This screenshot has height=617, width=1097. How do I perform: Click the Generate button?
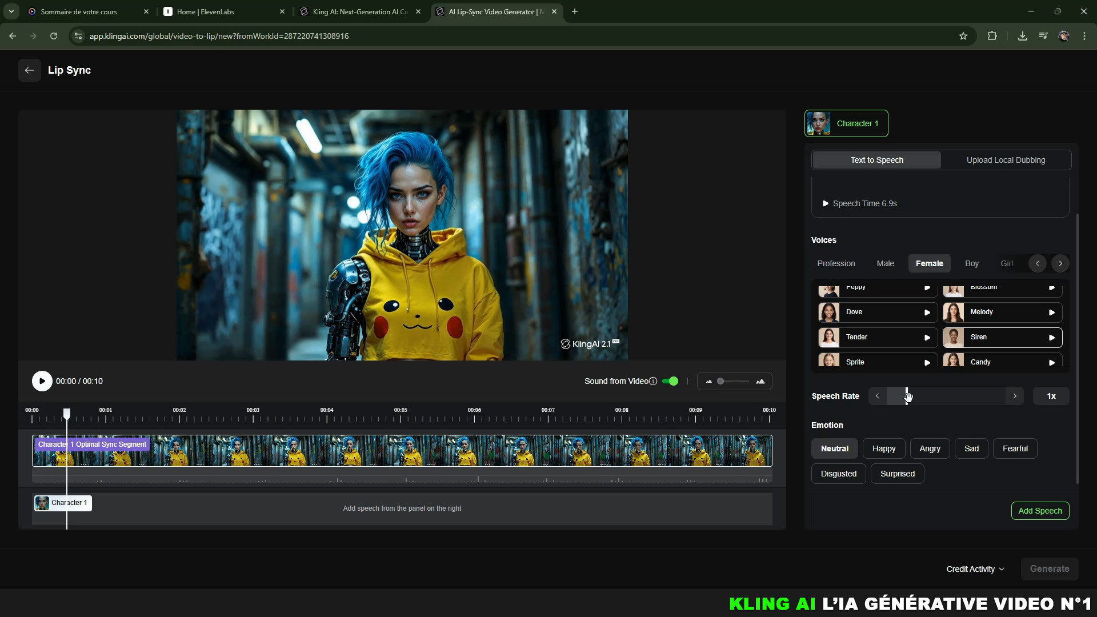tap(1049, 569)
